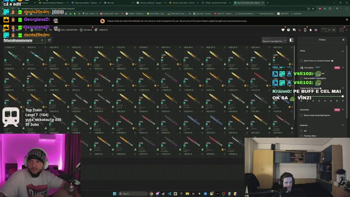
Task: Open the Audioalter bookmark
Action: [296, 14]
